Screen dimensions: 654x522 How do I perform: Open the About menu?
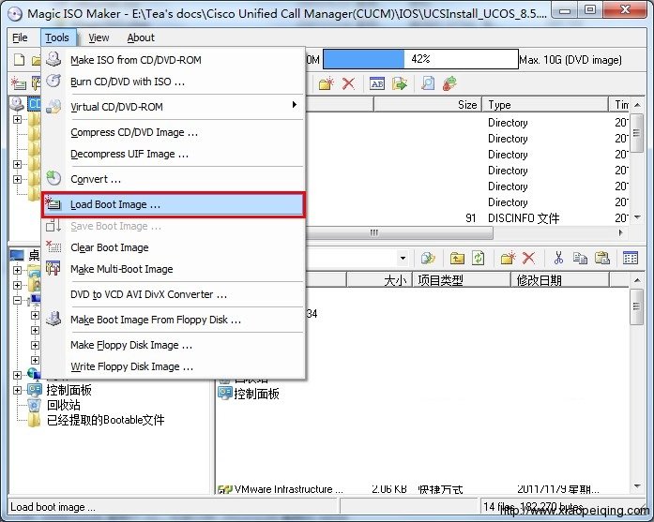coord(141,37)
